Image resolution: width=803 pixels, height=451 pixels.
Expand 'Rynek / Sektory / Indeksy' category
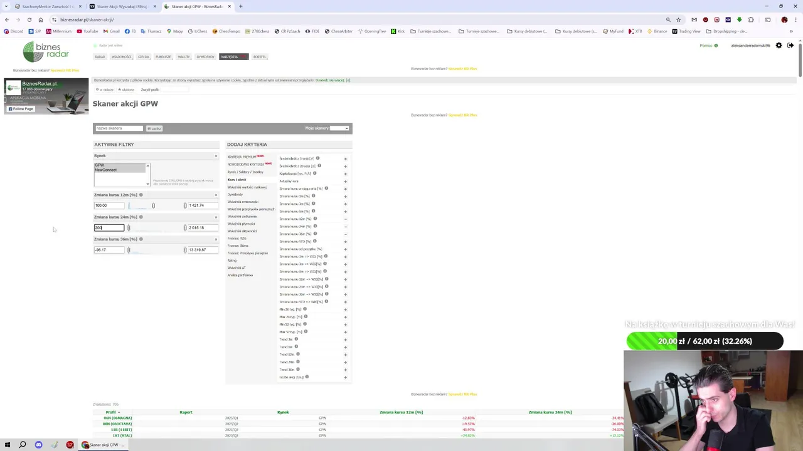[245, 172]
